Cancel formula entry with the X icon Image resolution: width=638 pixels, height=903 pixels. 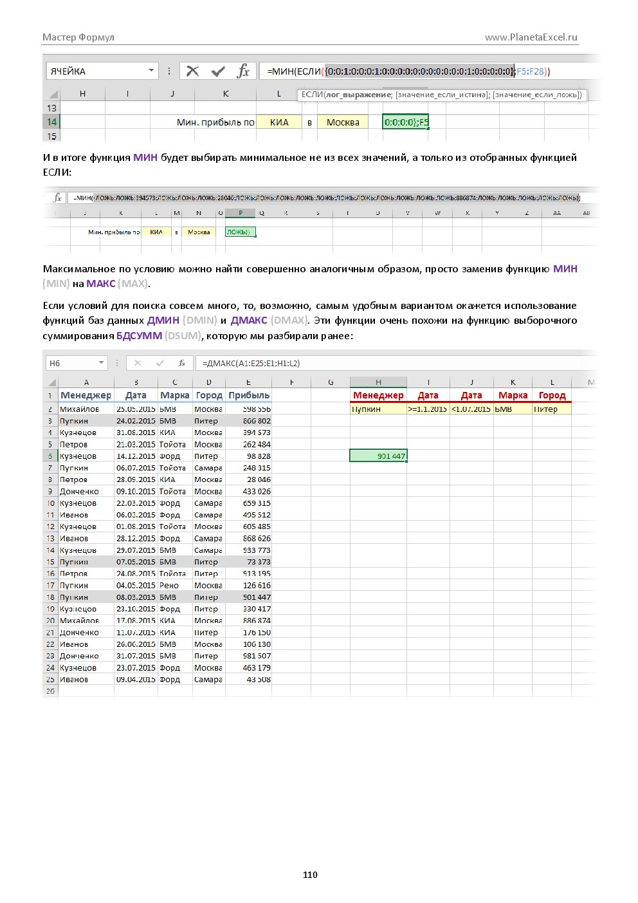tap(193, 71)
